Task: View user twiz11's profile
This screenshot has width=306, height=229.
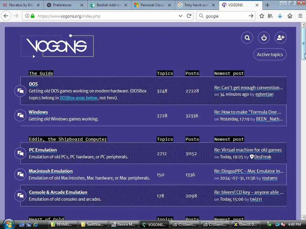Action: 256,199
